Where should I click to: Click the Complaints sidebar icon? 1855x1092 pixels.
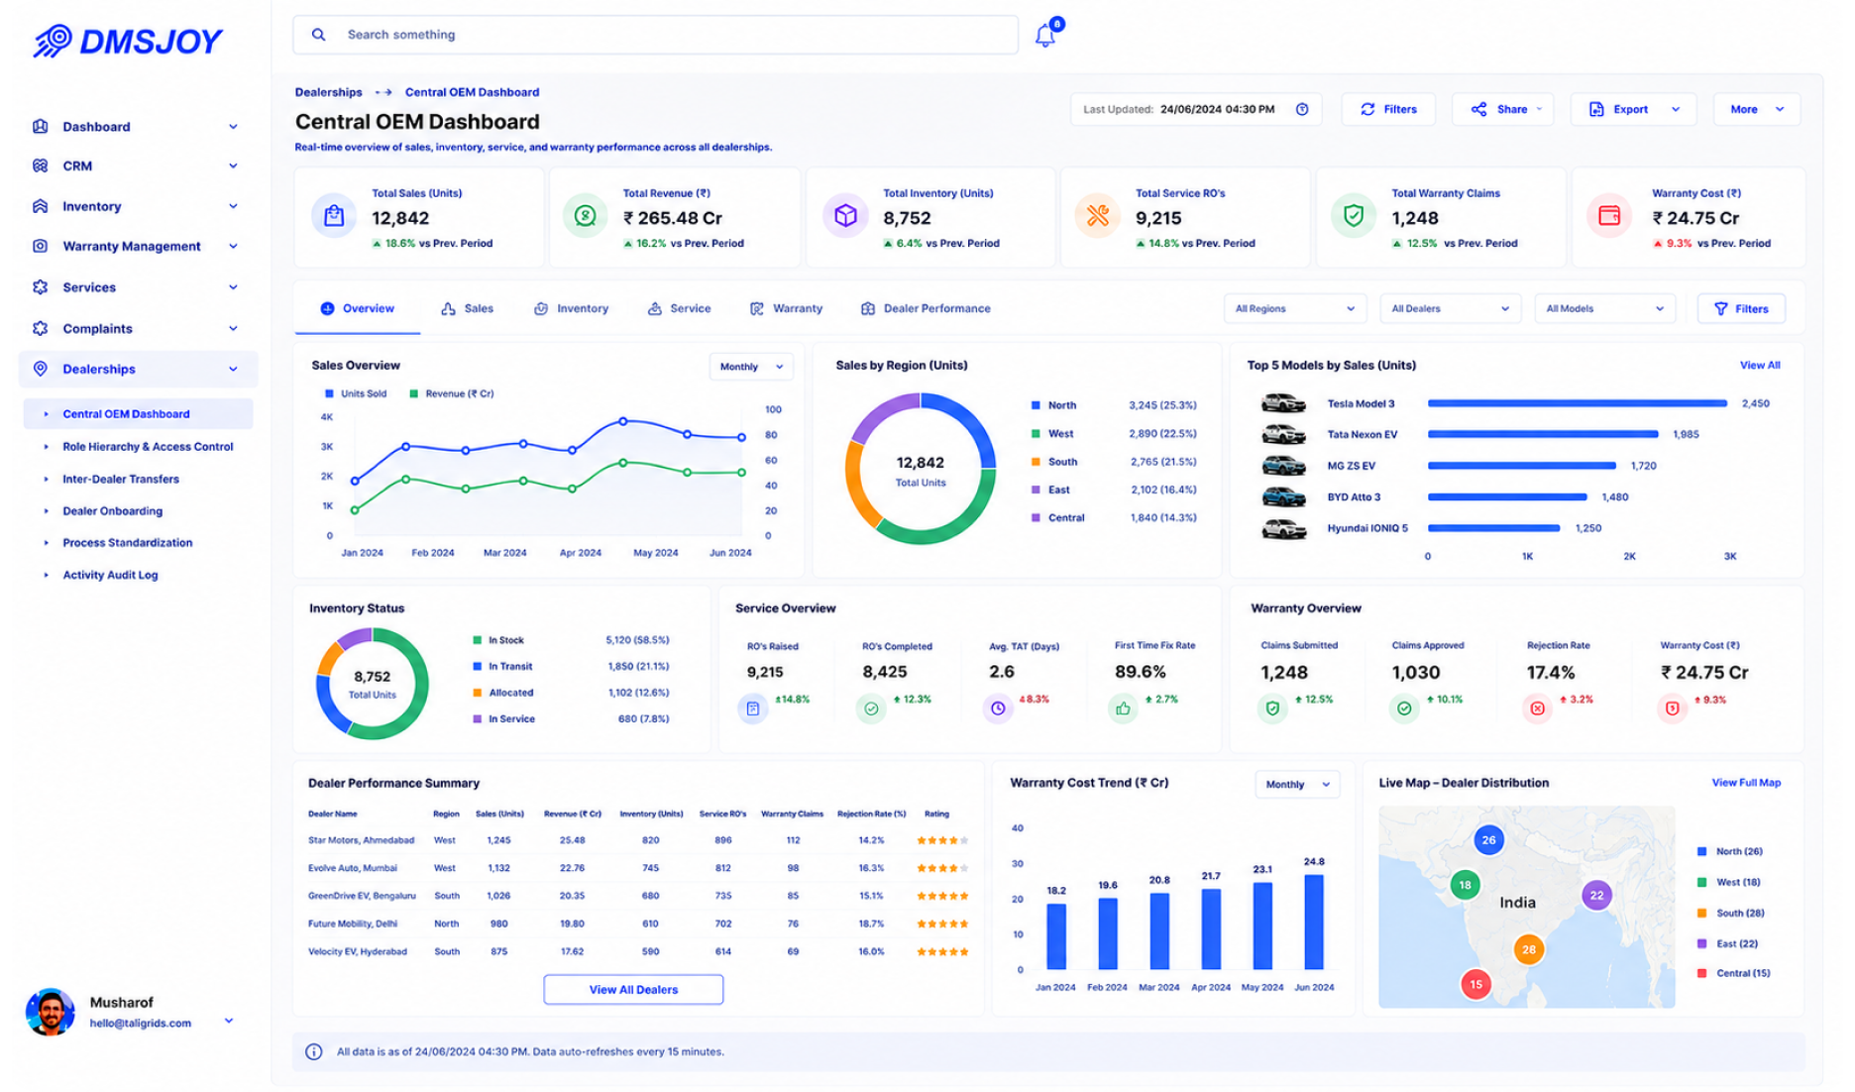tap(40, 328)
